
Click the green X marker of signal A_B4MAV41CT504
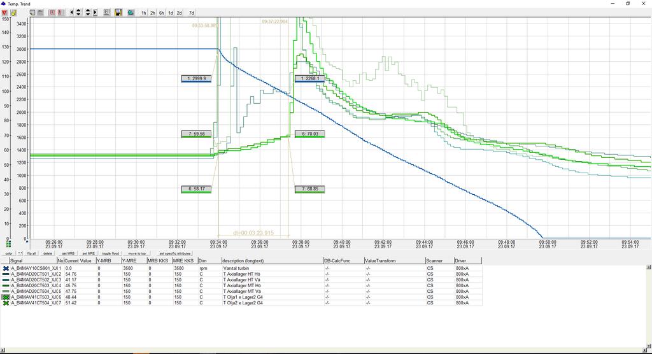(5, 303)
